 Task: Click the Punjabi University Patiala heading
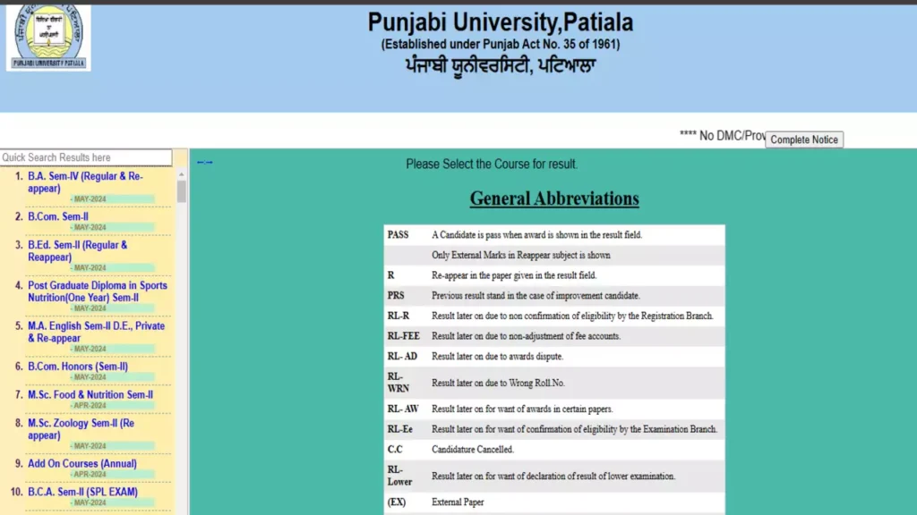click(x=501, y=22)
